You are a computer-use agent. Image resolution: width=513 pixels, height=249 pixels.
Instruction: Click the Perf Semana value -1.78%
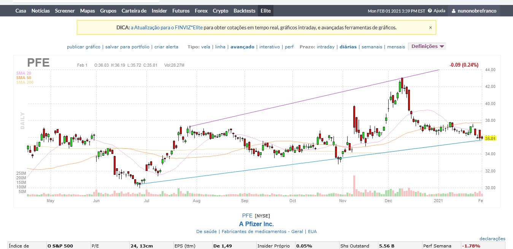point(470,246)
